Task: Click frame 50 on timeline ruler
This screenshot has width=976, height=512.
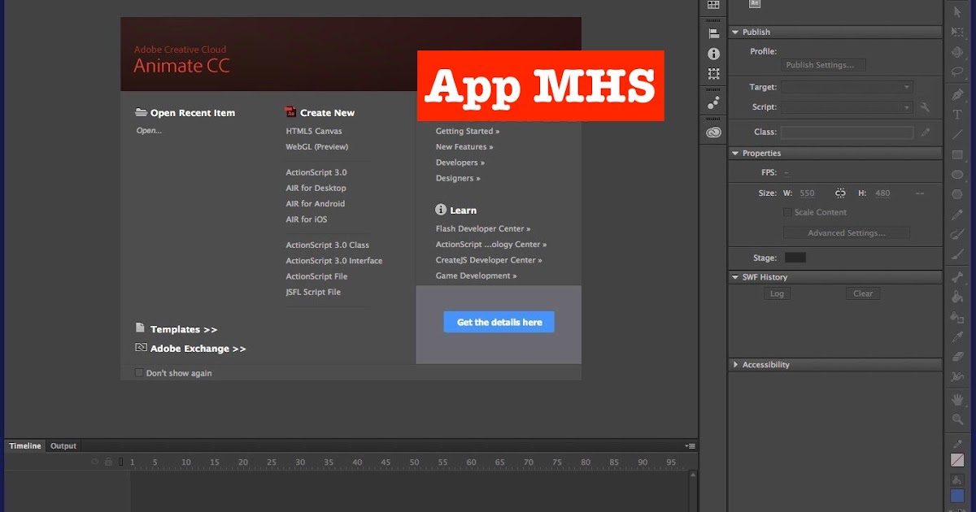Action: pos(414,462)
